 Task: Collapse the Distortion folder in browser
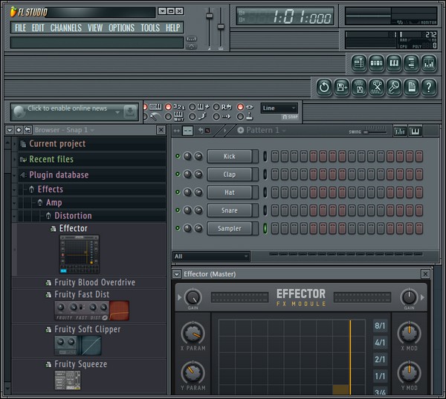pos(72,215)
